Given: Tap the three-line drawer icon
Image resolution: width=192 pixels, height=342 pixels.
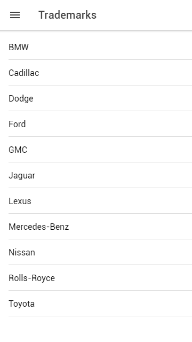Looking at the screenshot, I should pyautogui.click(x=15, y=15).
